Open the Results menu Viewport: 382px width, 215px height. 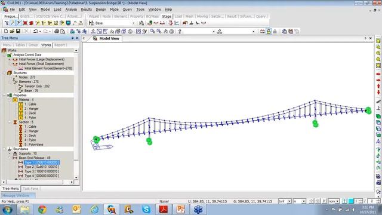click(86, 10)
